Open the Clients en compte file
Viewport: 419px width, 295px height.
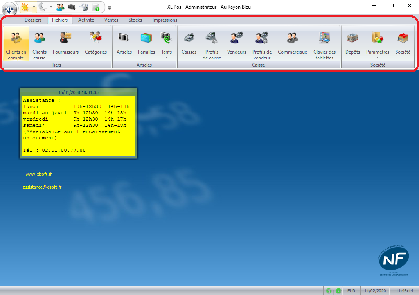coord(16,44)
